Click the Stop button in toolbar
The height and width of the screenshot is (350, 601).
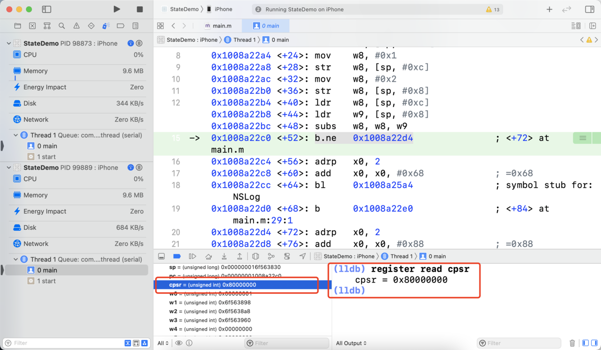[x=140, y=9]
